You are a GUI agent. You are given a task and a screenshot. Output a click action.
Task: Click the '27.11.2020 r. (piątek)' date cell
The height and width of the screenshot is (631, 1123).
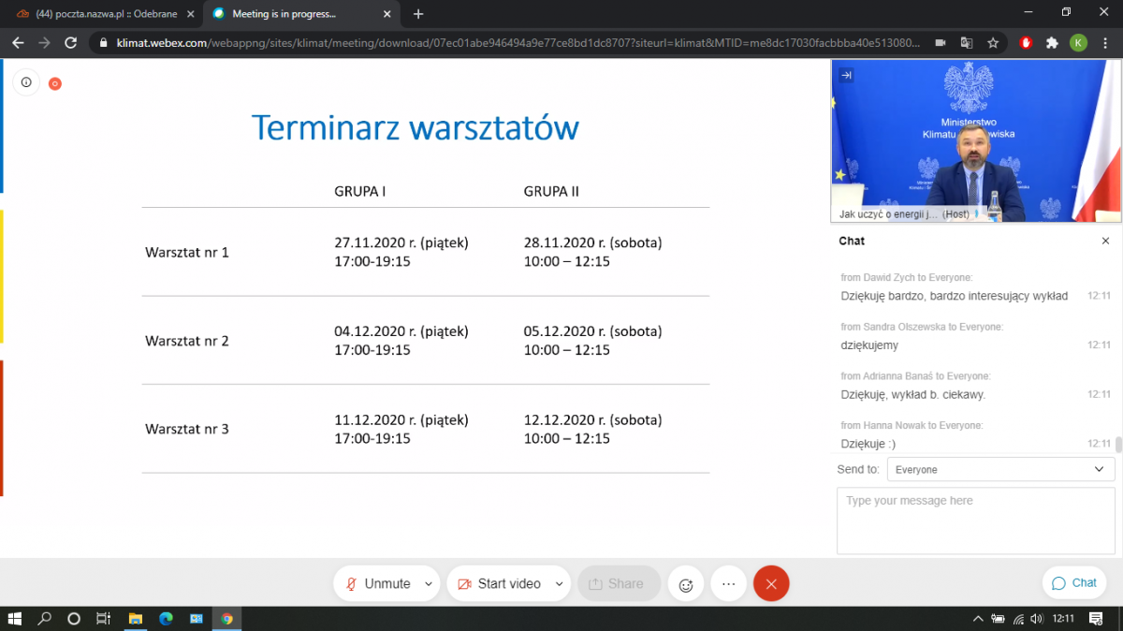click(x=401, y=242)
